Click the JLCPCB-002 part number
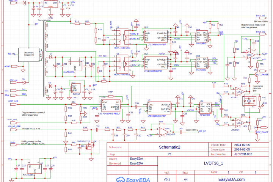The image size is (273, 182). coord(243,154)
